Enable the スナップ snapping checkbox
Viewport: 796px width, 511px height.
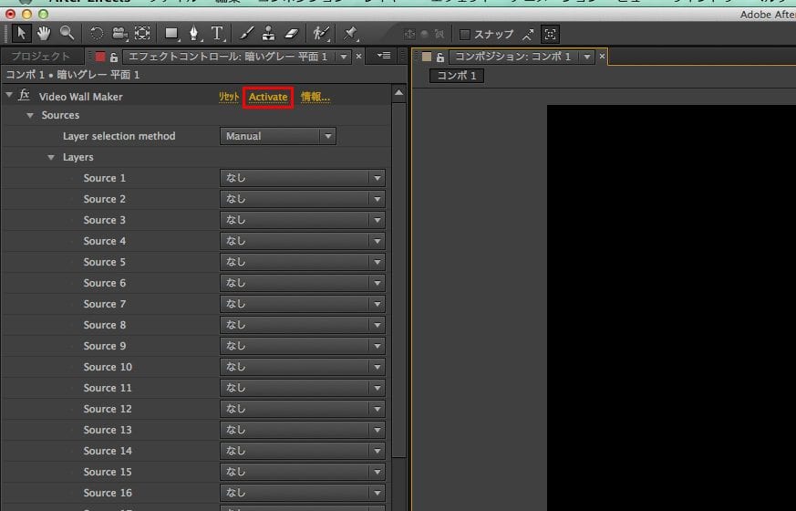pos(465,35)
